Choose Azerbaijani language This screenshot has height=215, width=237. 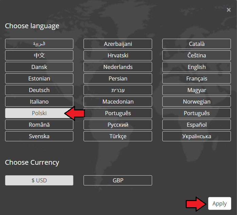pos(118,44)
